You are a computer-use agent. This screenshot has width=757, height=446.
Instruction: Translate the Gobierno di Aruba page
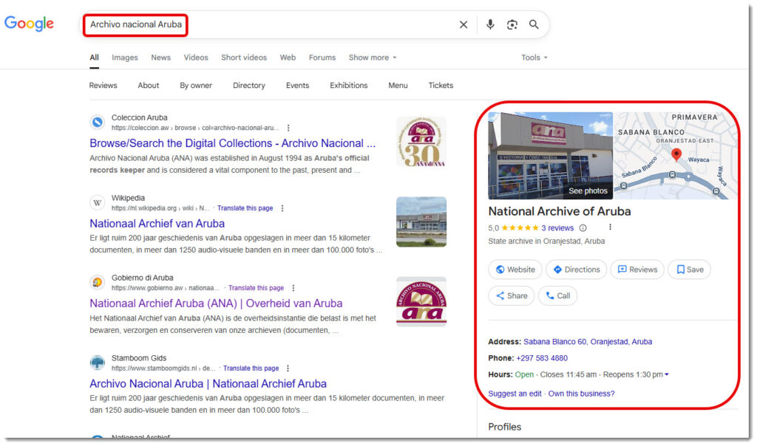click(x=256, y=288)
